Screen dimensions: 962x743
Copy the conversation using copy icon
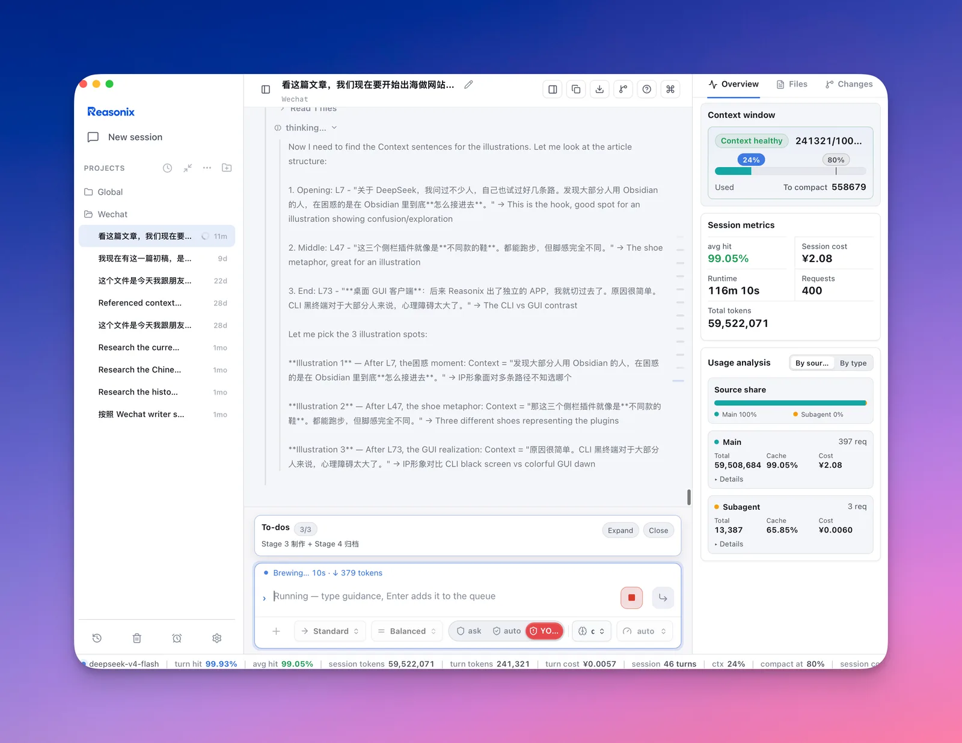(576, 90)
